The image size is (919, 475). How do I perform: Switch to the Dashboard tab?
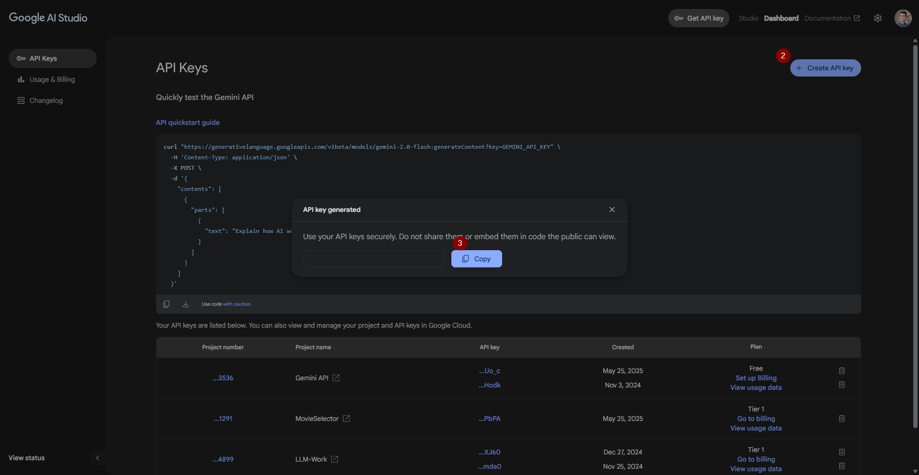pos(781,18)
